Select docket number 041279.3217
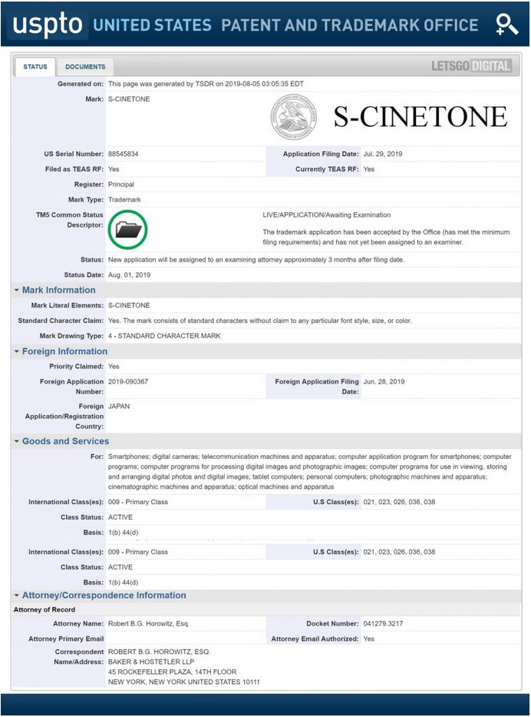531x717 pixels. click(383, 624)
